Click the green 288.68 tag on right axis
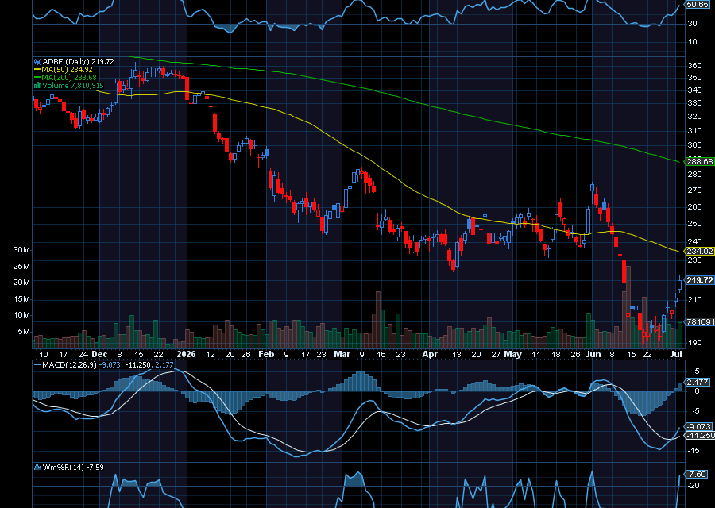This screenshot has width=715, height=508. pyautogui.click(x=700, y=161)
